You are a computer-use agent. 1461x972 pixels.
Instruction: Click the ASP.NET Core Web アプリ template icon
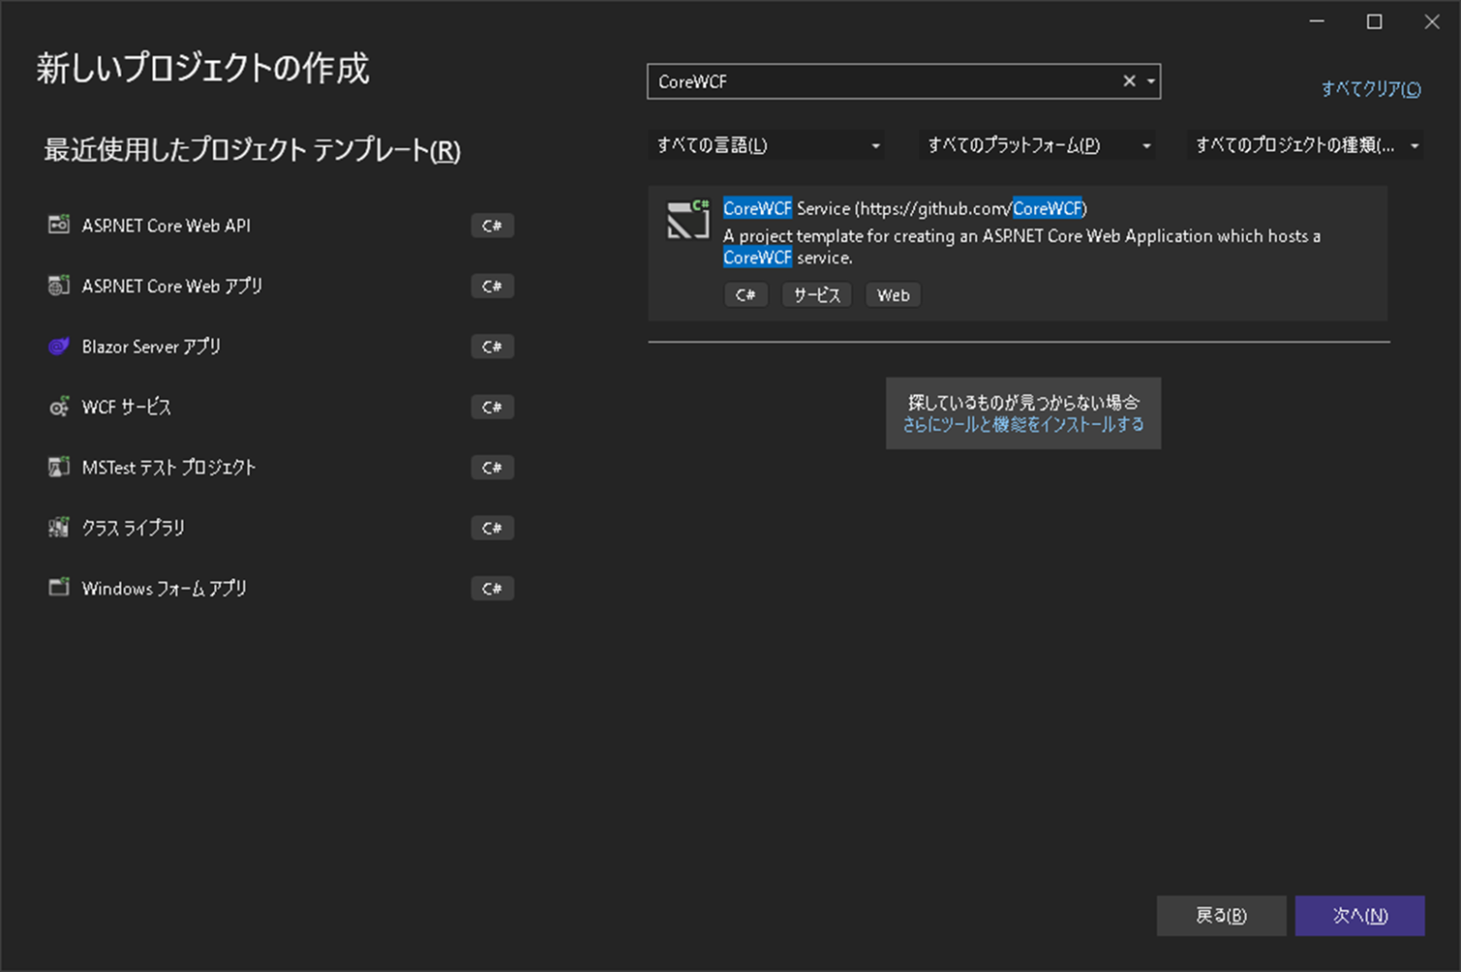point(58,285)
